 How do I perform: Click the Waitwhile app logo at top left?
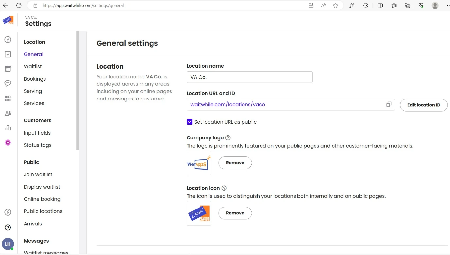click(8, 20)
